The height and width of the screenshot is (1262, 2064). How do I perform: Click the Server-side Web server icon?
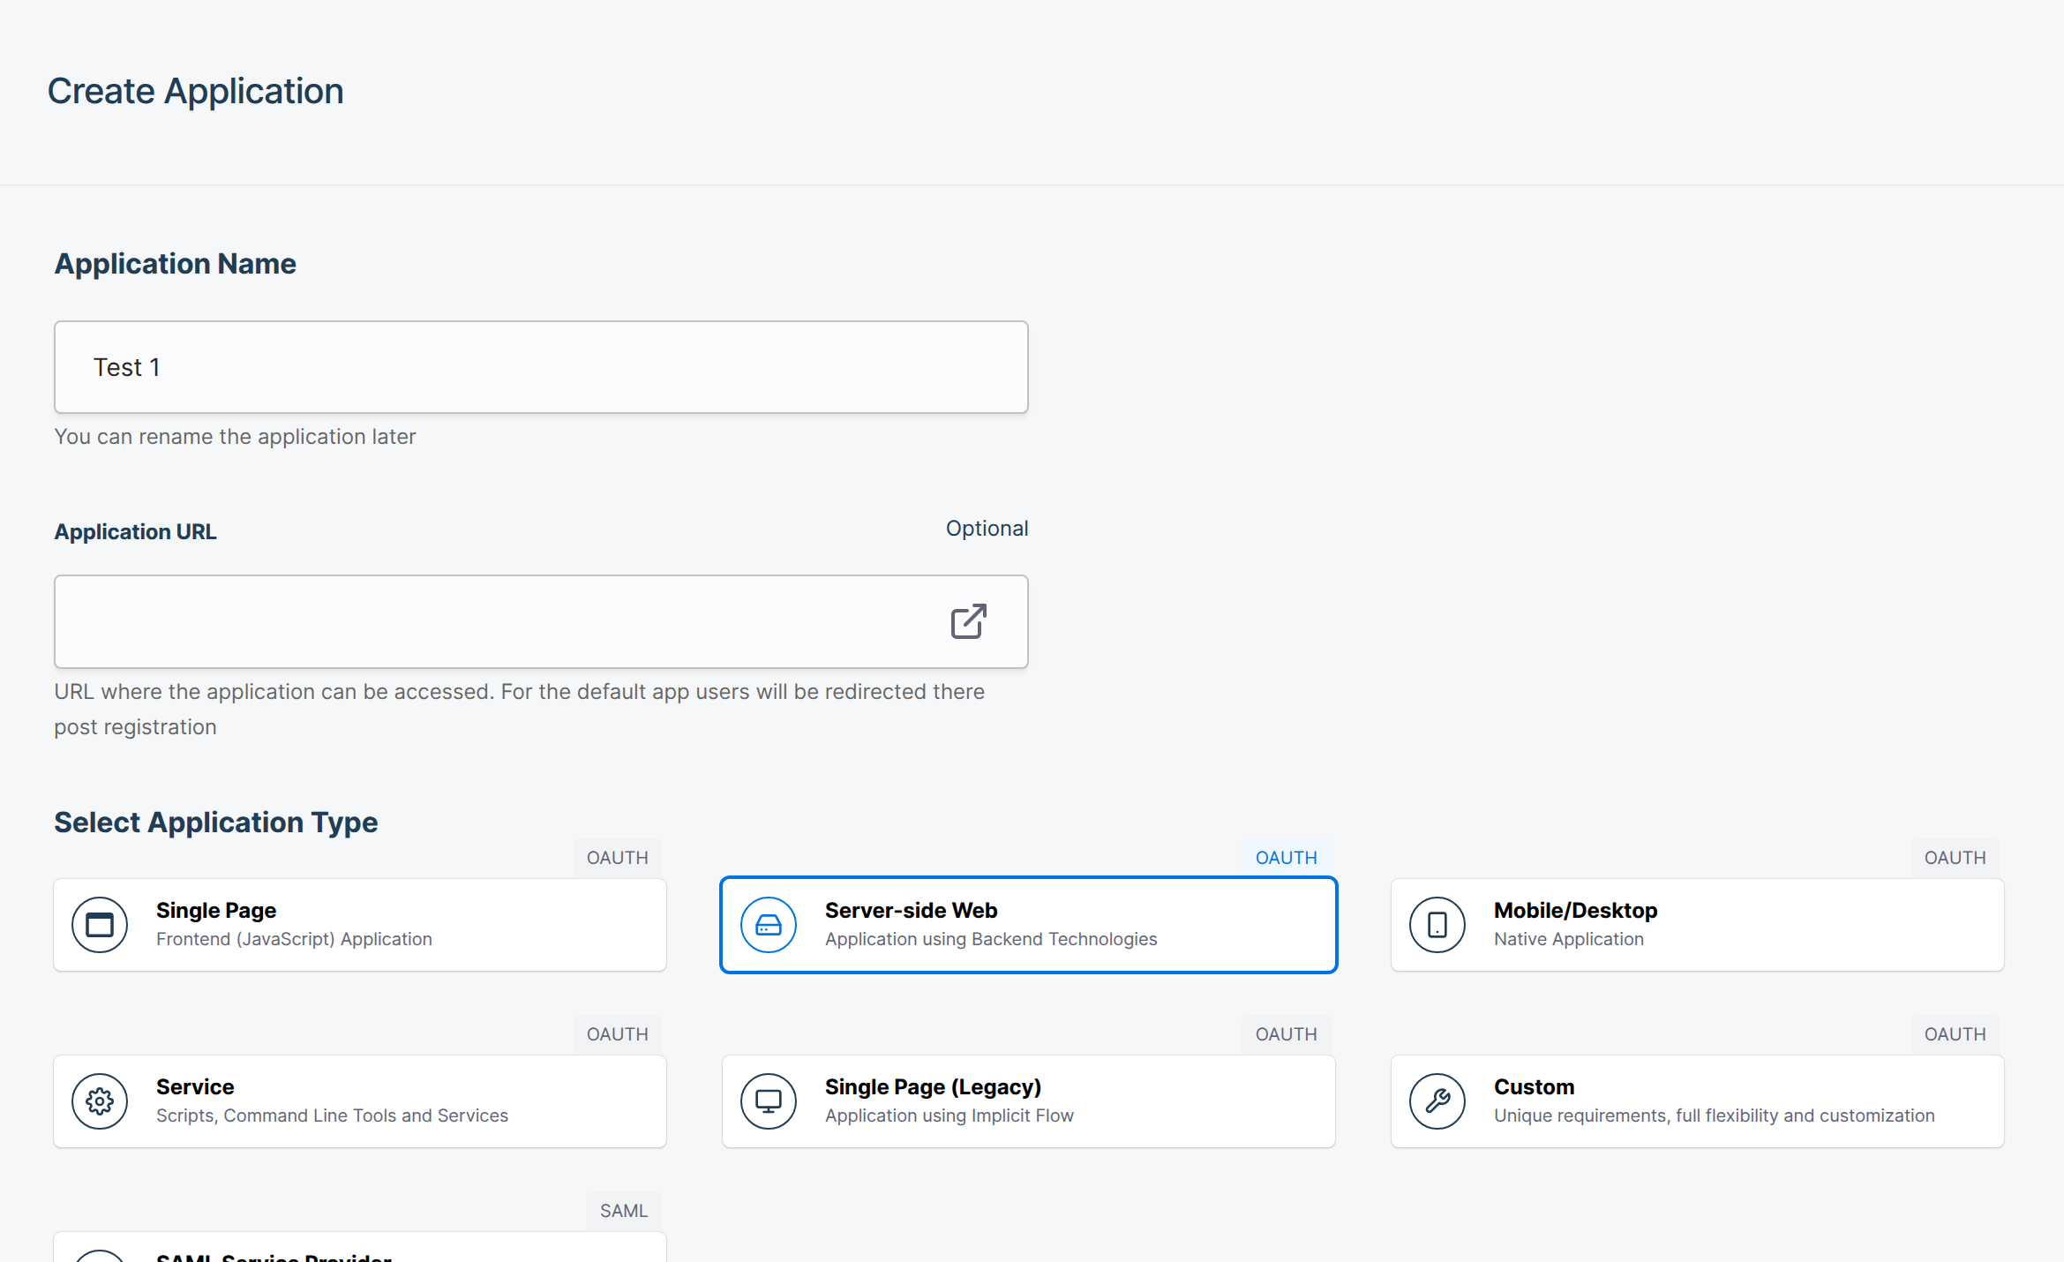pyautogui.click(x=769, y=925)
